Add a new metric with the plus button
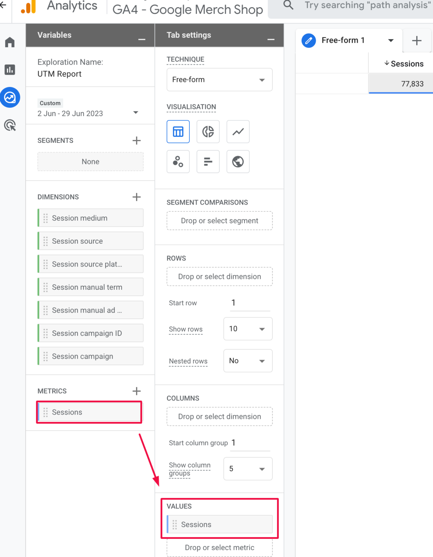Screen dimensions: 433x557 [x=136, y=391]
